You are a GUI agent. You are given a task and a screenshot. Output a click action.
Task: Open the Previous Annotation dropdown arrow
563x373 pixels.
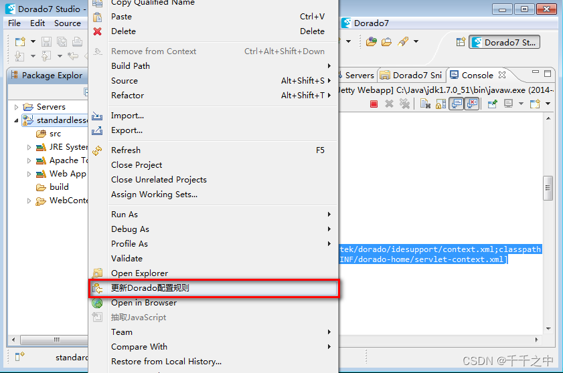[60, 56]
